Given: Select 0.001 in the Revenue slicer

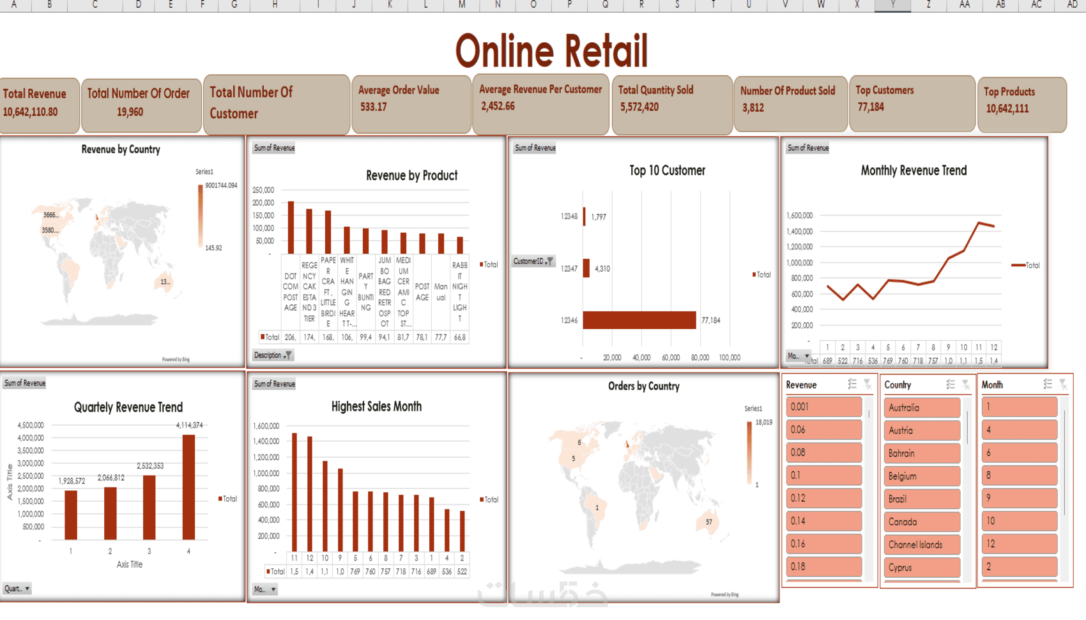Looking at the screenshot, I should coord(824,407).
